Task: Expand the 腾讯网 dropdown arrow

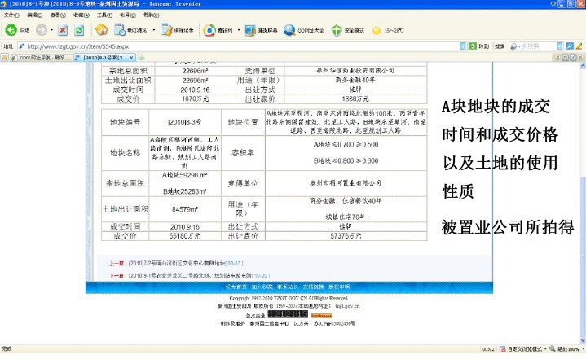Action: [239, 30]
